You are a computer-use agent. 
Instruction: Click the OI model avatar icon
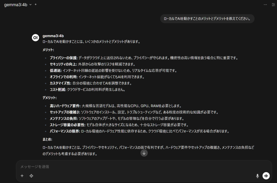pyautogui.click(x=35, y=38)
